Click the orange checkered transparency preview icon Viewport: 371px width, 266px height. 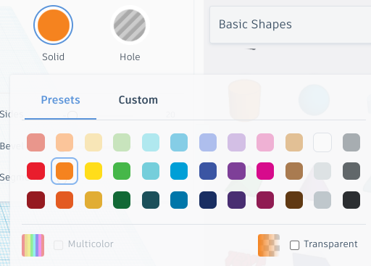point(269,245)
